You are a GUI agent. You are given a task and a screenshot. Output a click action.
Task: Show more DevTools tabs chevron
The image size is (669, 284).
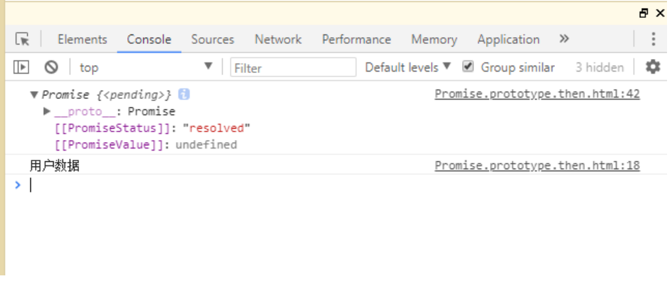564,39
